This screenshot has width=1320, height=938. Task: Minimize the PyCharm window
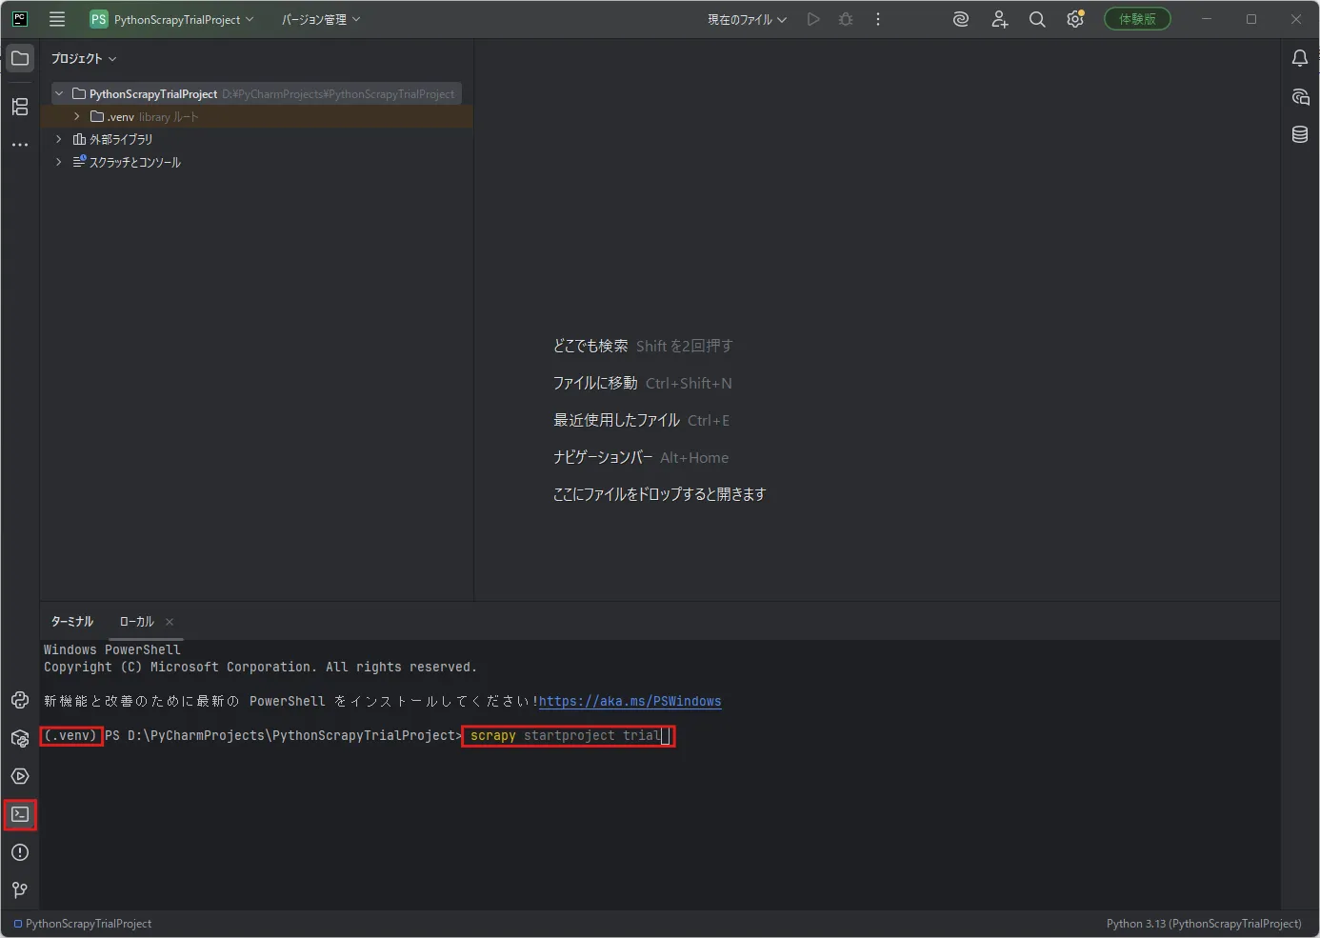coord(1207,19)
